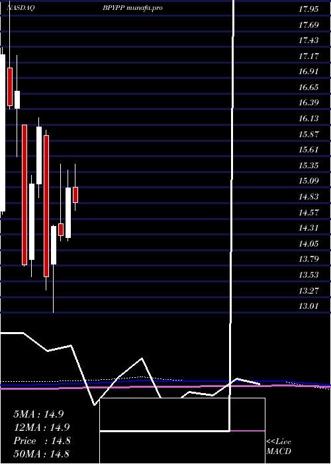Click the 12MA : 14.9 readout
This screenshot has height=464, width=331.
point(42,428)
